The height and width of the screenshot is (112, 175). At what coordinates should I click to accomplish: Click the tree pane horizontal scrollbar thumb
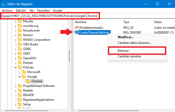[26, 111]
